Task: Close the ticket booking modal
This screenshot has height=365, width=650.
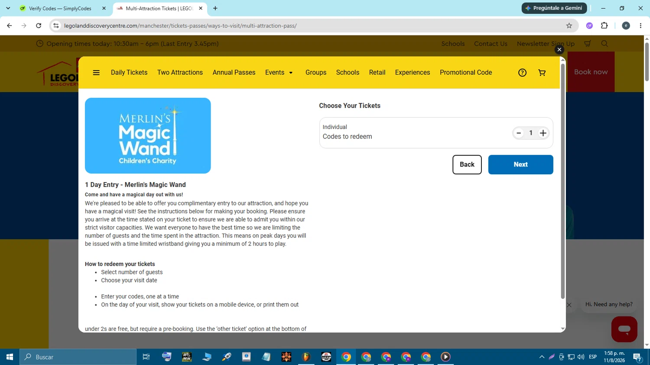Action: [559, 50]
